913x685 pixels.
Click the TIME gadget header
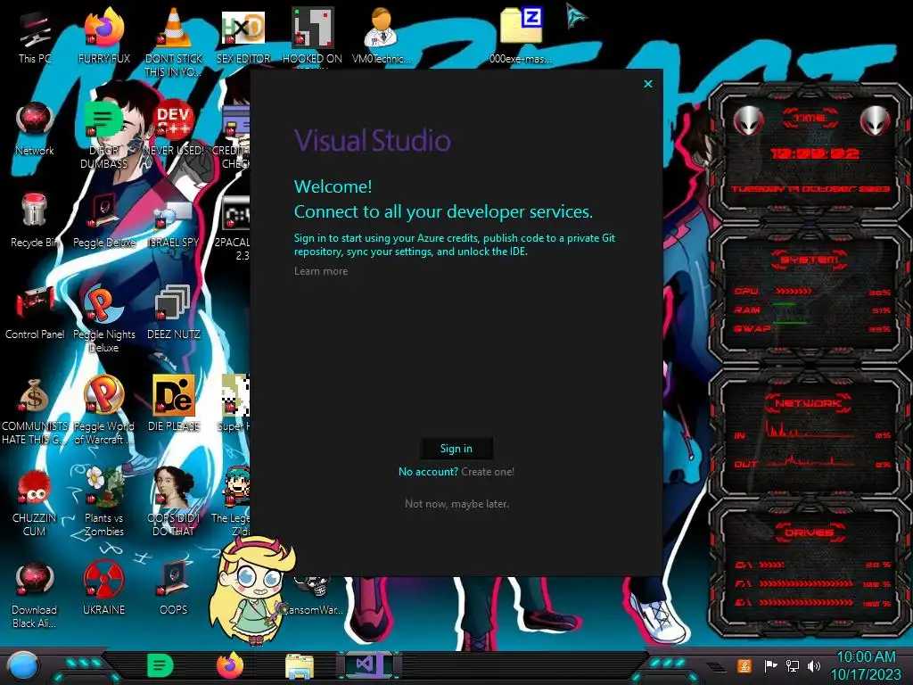point(810,119)
